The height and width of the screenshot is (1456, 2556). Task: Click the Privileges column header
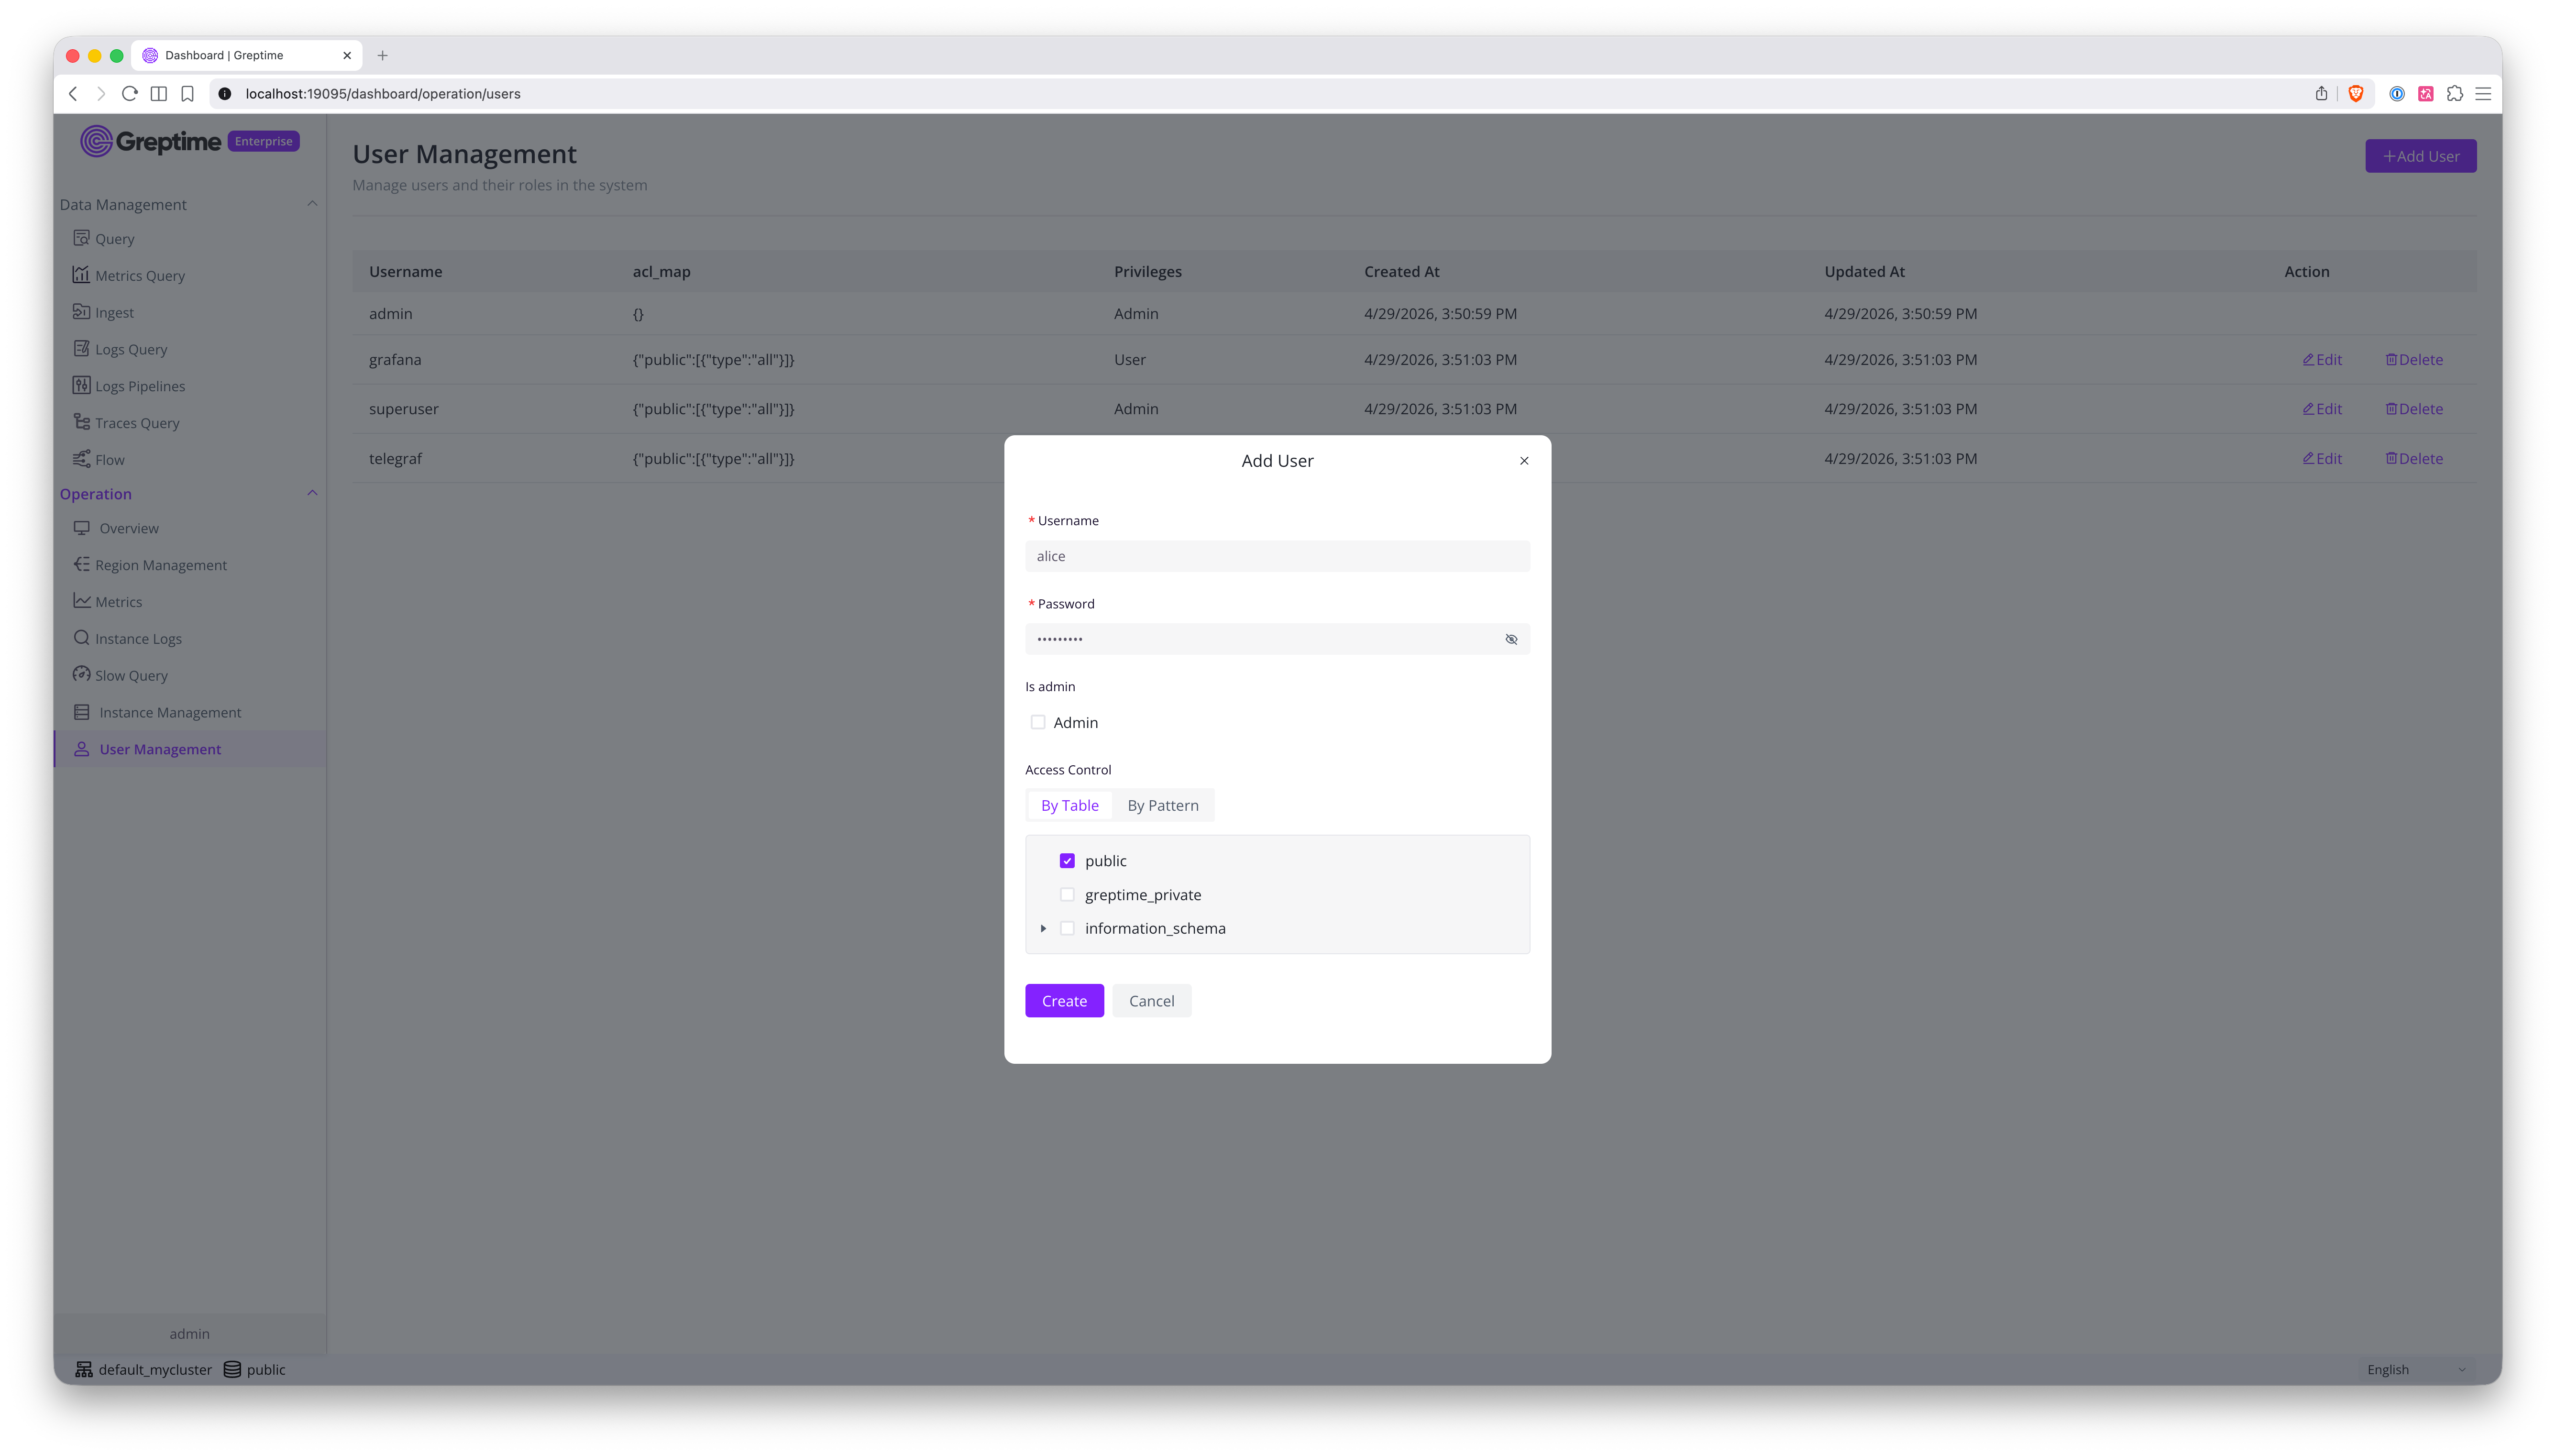coord(1147,272)
